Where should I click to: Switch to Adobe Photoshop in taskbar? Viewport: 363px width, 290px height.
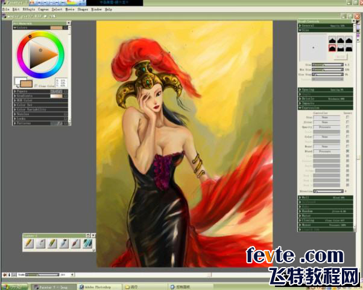99,287
